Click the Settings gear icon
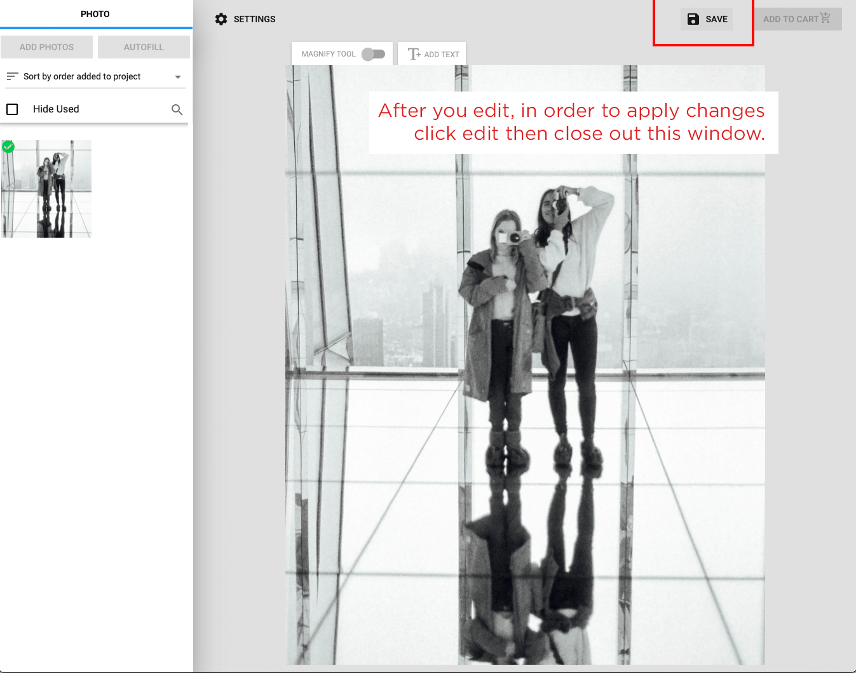856x673 pixels. [x=221, y=19]
